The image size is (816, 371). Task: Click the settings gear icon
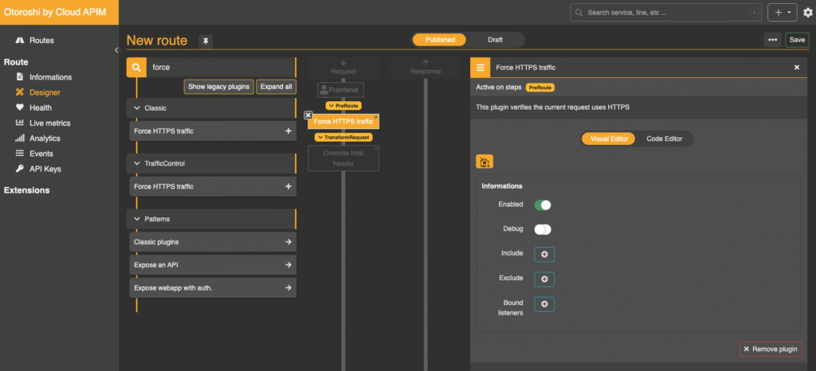(807, 13)
